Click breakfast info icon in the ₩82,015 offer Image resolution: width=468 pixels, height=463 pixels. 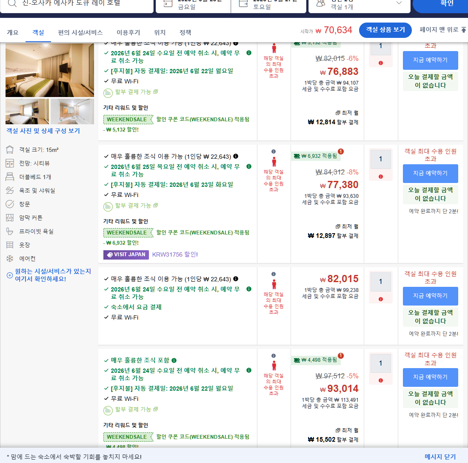click(236, 279)
